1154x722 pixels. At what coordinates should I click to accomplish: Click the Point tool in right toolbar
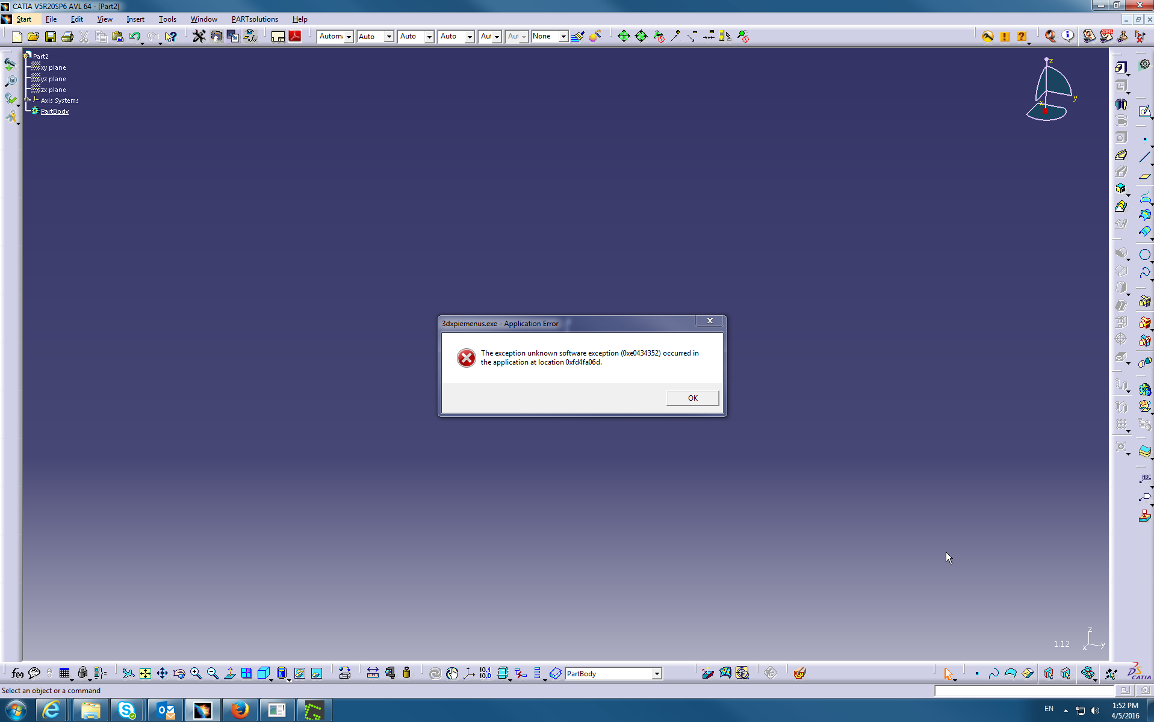1144,139
